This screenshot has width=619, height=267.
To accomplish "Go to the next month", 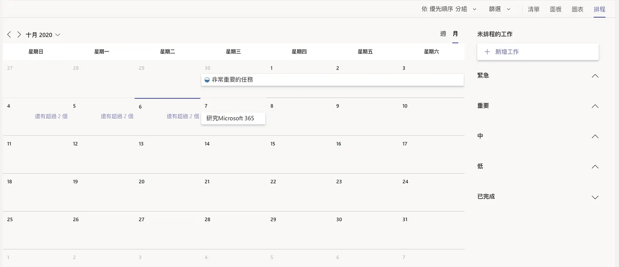I will tap(19, 34).
